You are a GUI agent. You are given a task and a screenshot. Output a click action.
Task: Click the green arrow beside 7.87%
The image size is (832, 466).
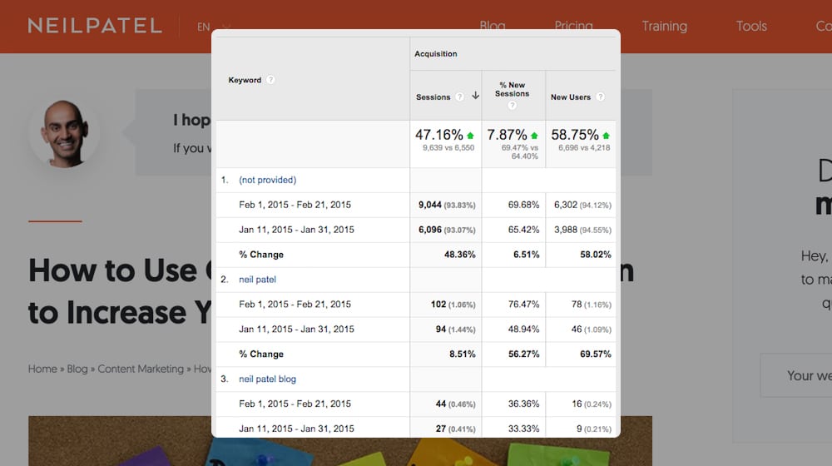[x=534, y=136]
